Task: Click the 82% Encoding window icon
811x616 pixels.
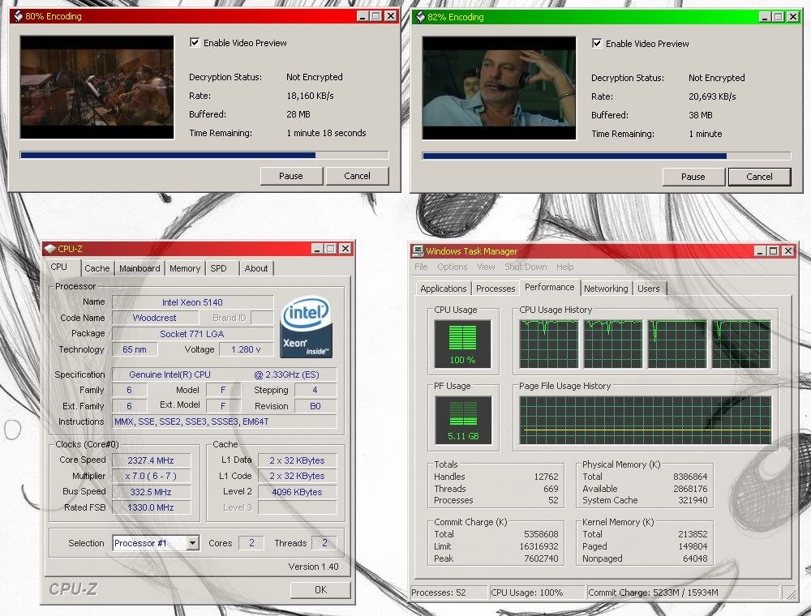Action: pyautogui.click(x=419, y=17)
